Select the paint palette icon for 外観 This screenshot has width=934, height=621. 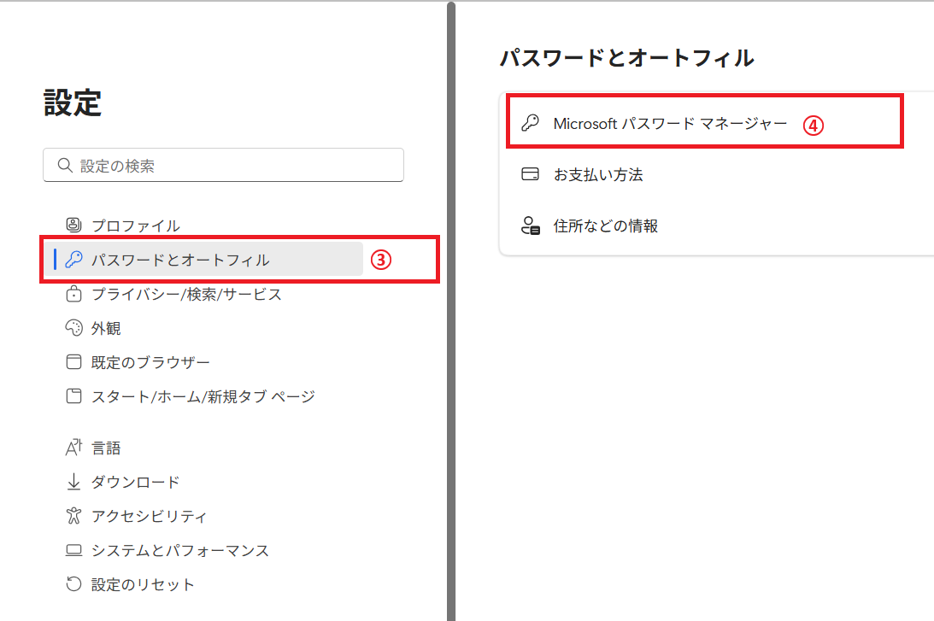[x=73, y=328]
